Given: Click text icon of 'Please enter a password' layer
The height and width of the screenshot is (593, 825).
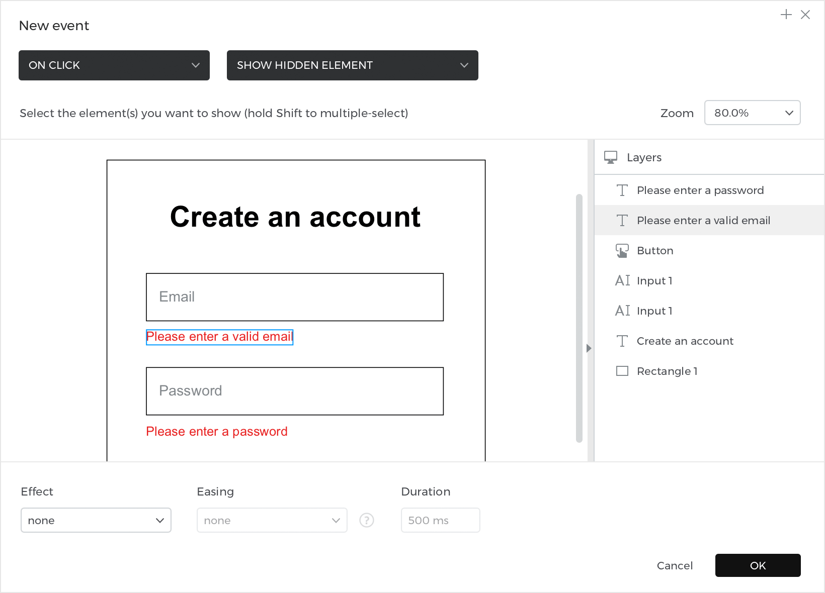Looking at the screenshot, I should pos(622,190).
